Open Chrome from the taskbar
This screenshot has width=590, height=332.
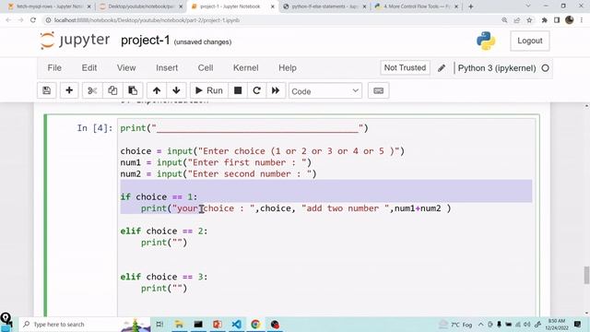point(255,324)
